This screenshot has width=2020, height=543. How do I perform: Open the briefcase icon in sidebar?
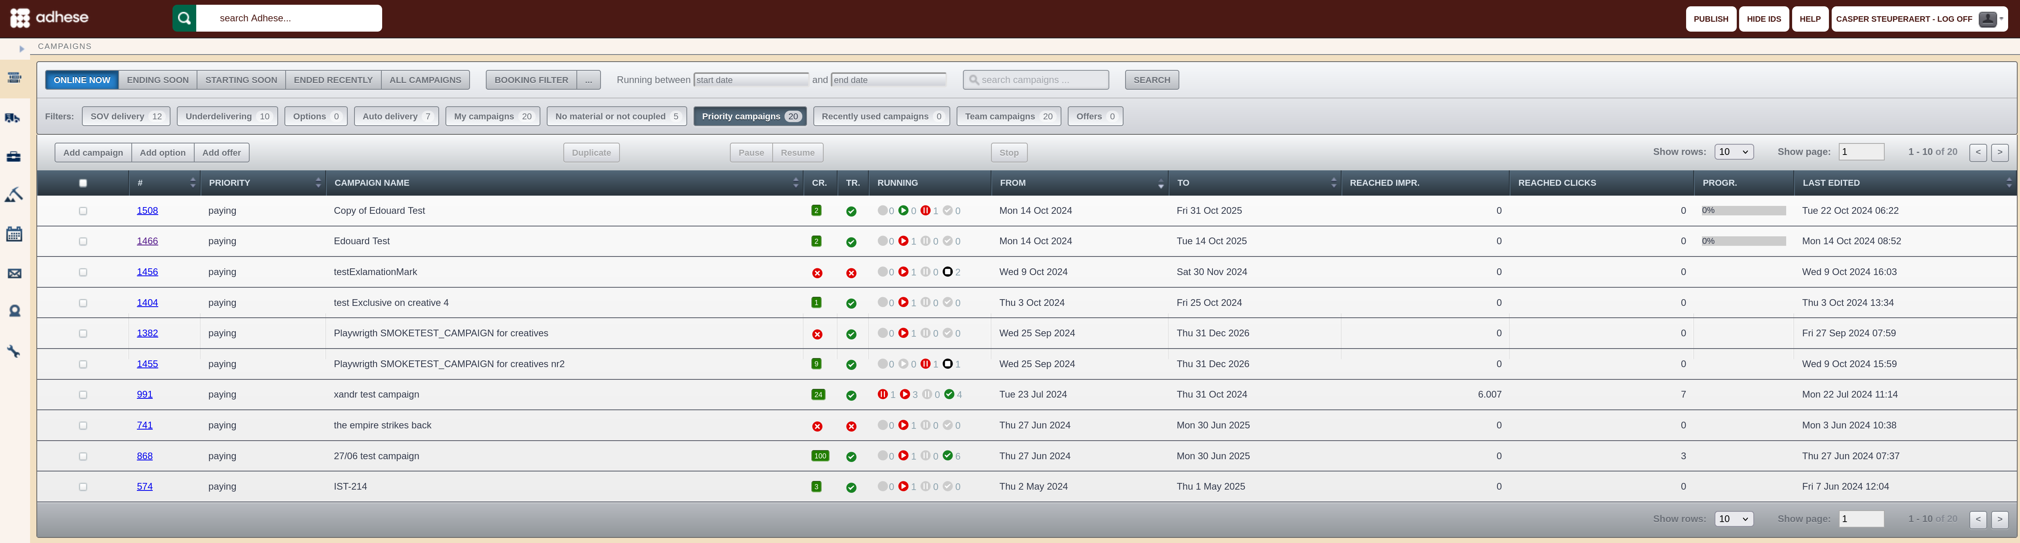(x=13, y=157)
